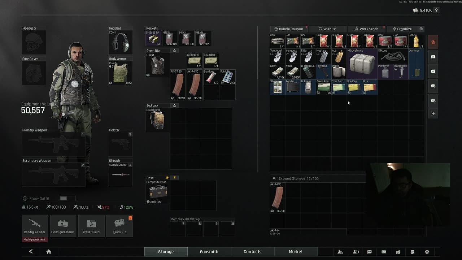Click the Equipment Value info icon
Screen dimensions: 462x260
[x=56, y=104]
